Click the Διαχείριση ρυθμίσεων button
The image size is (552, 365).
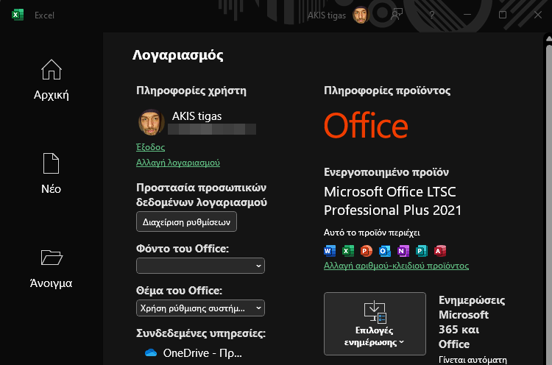click(x=186, y=222)
